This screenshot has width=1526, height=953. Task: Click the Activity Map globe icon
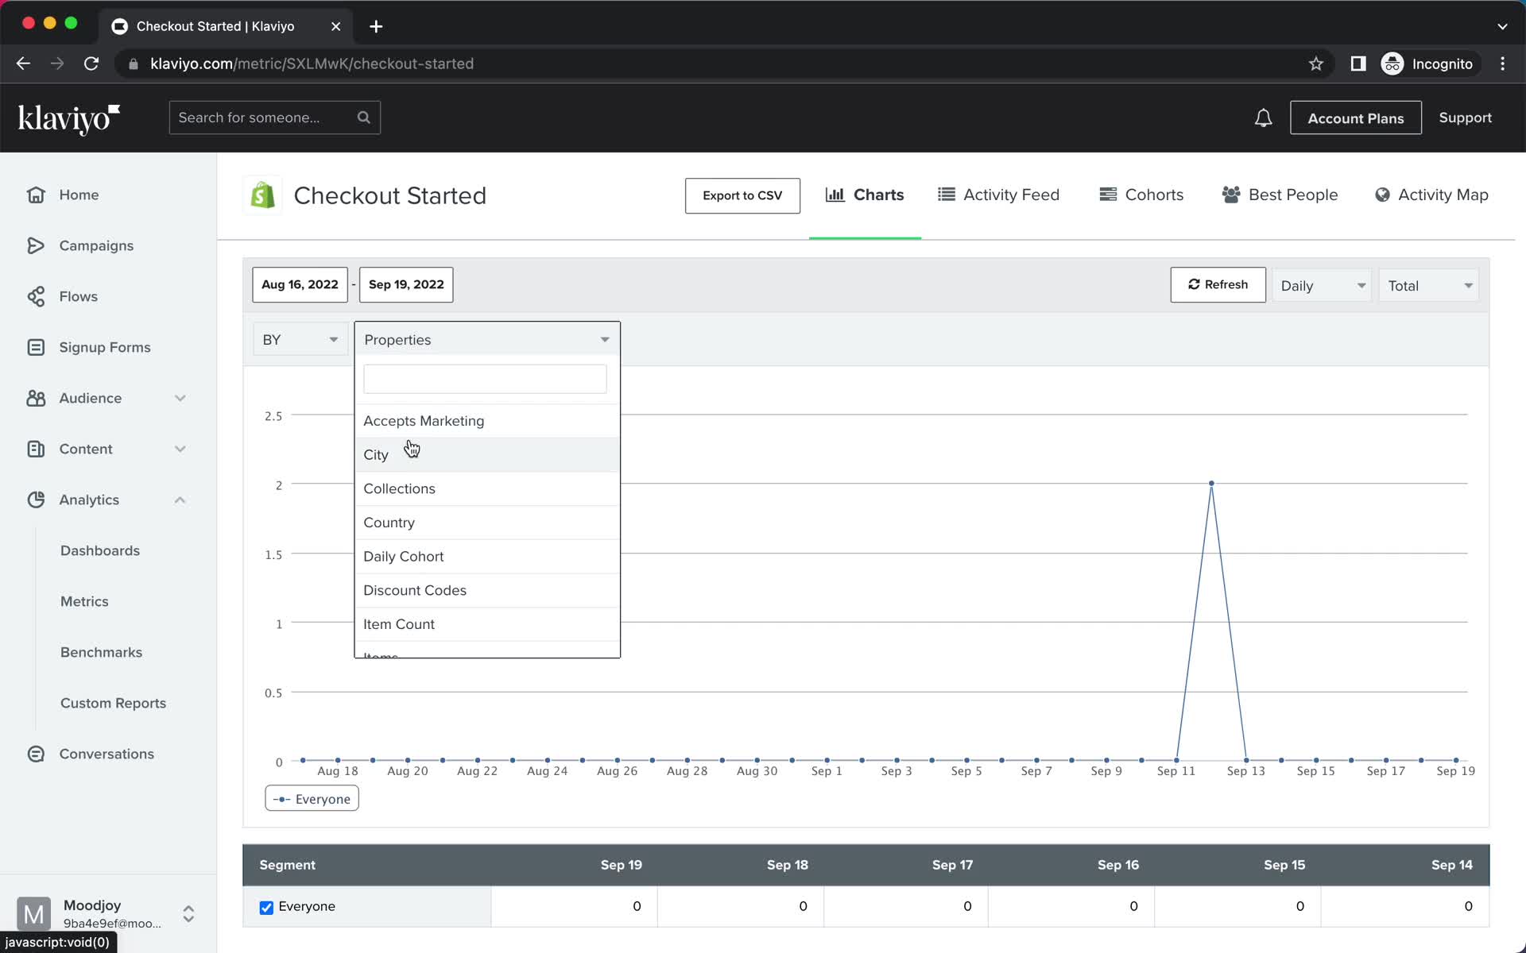tap(1382, 195)
